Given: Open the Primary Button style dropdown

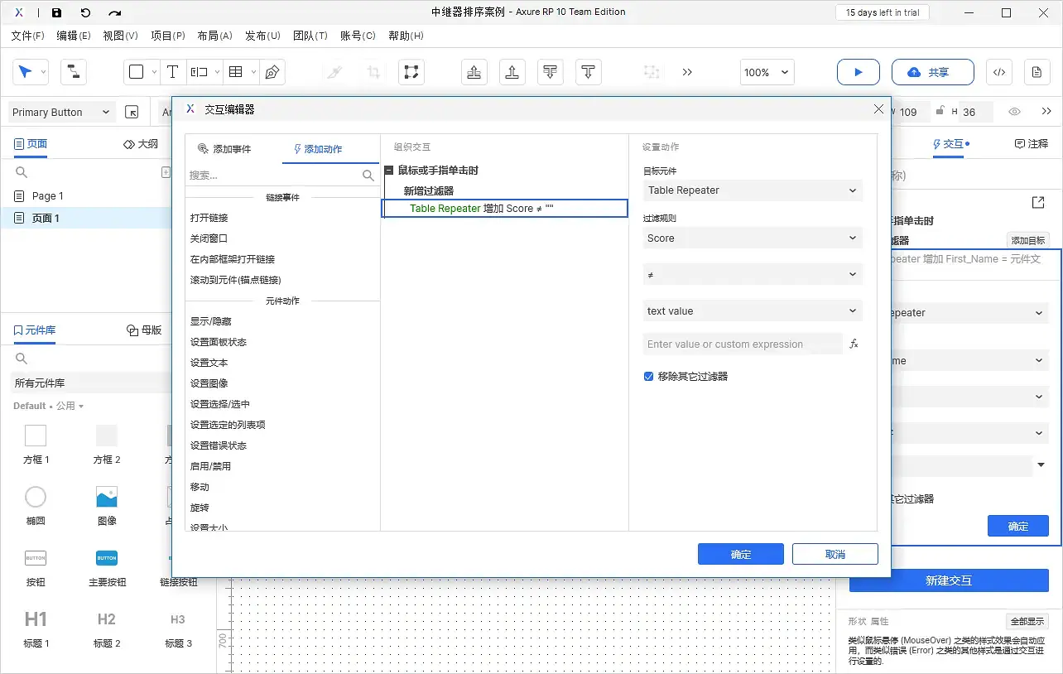Looking at the screenshot, I should click(x=61, y=112).
